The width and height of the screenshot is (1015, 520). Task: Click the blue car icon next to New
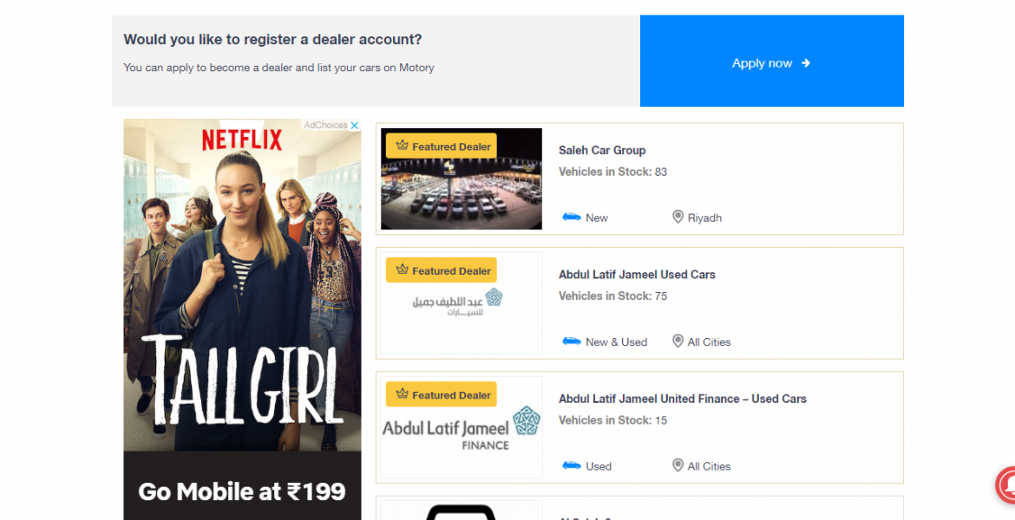click(572, 217)
